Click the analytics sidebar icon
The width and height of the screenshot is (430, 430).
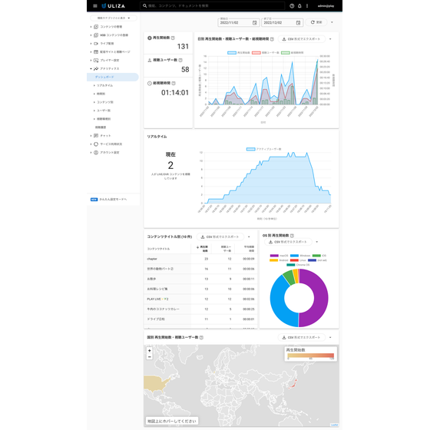(96, 68)
